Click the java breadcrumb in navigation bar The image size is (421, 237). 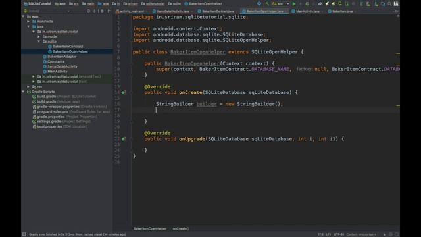(x=103, y=4)
